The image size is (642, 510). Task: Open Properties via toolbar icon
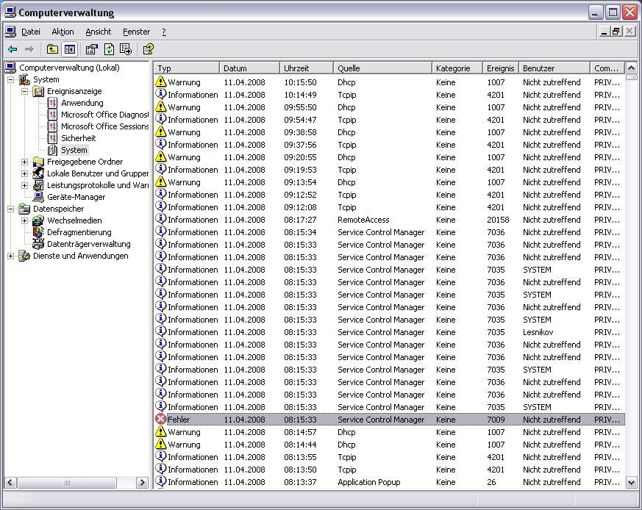click(91, 49)
